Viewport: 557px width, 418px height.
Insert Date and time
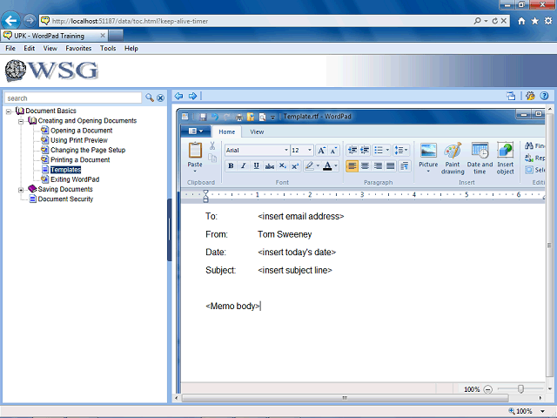[x=480, y=158]
